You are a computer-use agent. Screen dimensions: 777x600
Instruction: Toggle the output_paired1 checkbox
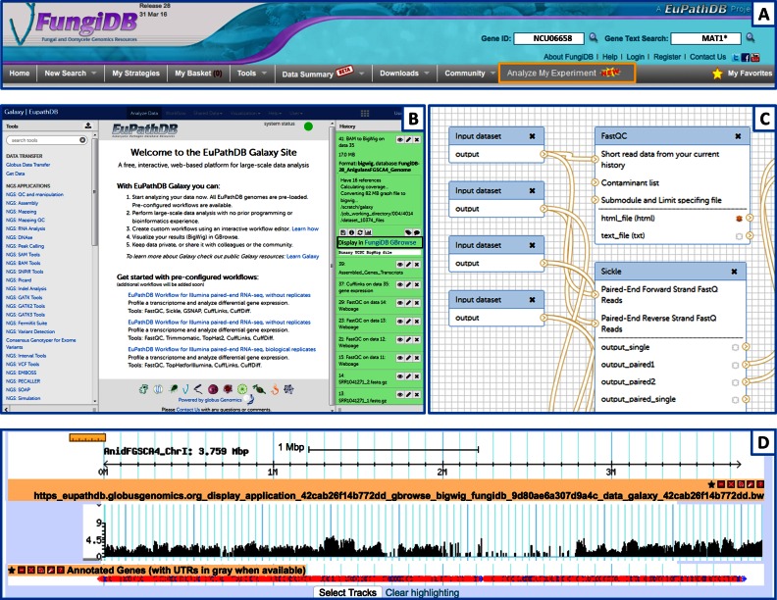point(736,366)
